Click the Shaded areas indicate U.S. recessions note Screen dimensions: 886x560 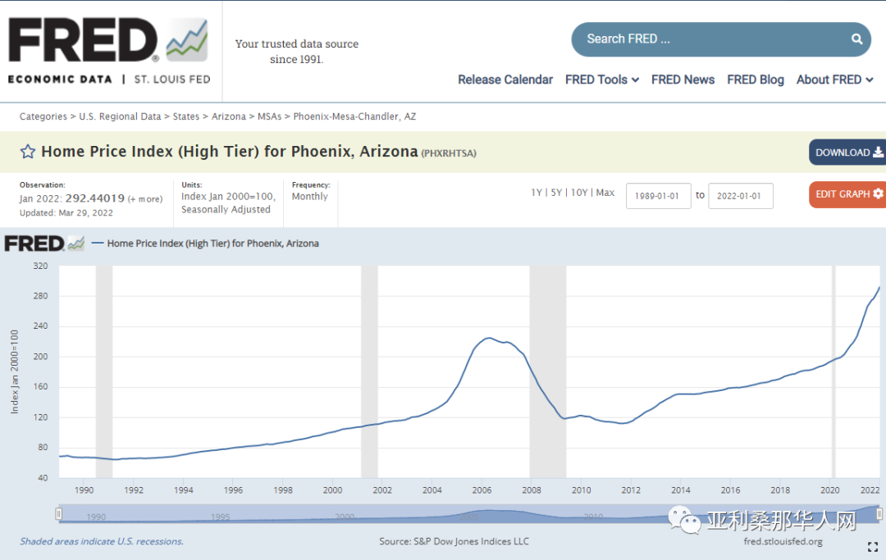102,541
